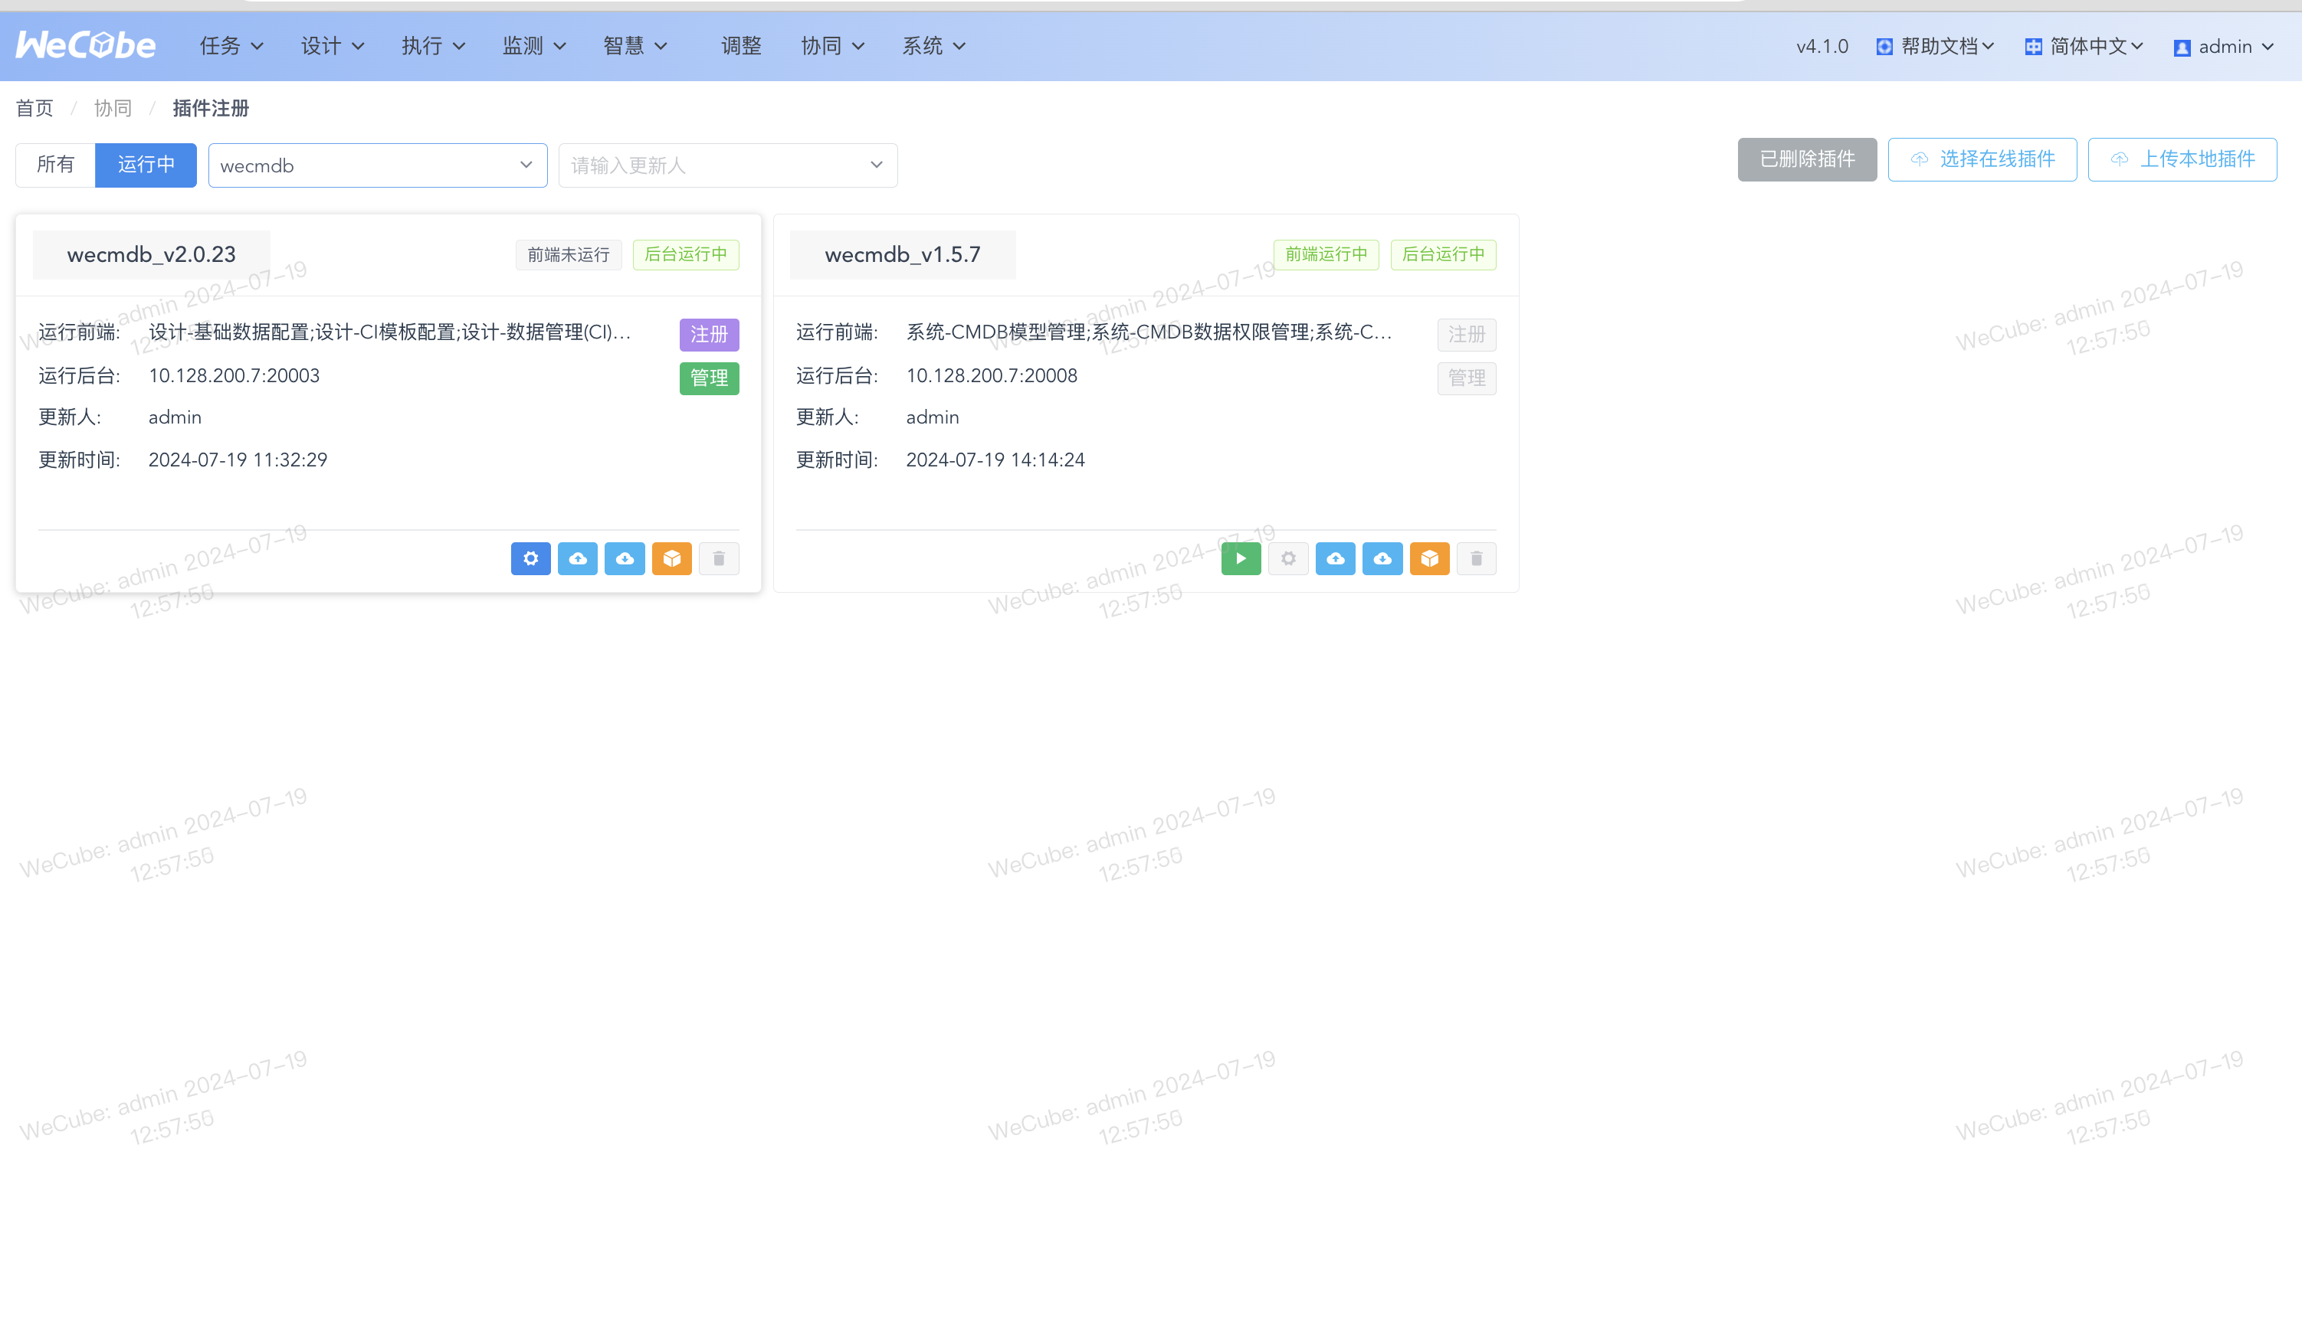The width and height of the screenshot is (2302, 1325).
Task: Click the 协同 breadcrumb
Action: [x=113, y=108]
